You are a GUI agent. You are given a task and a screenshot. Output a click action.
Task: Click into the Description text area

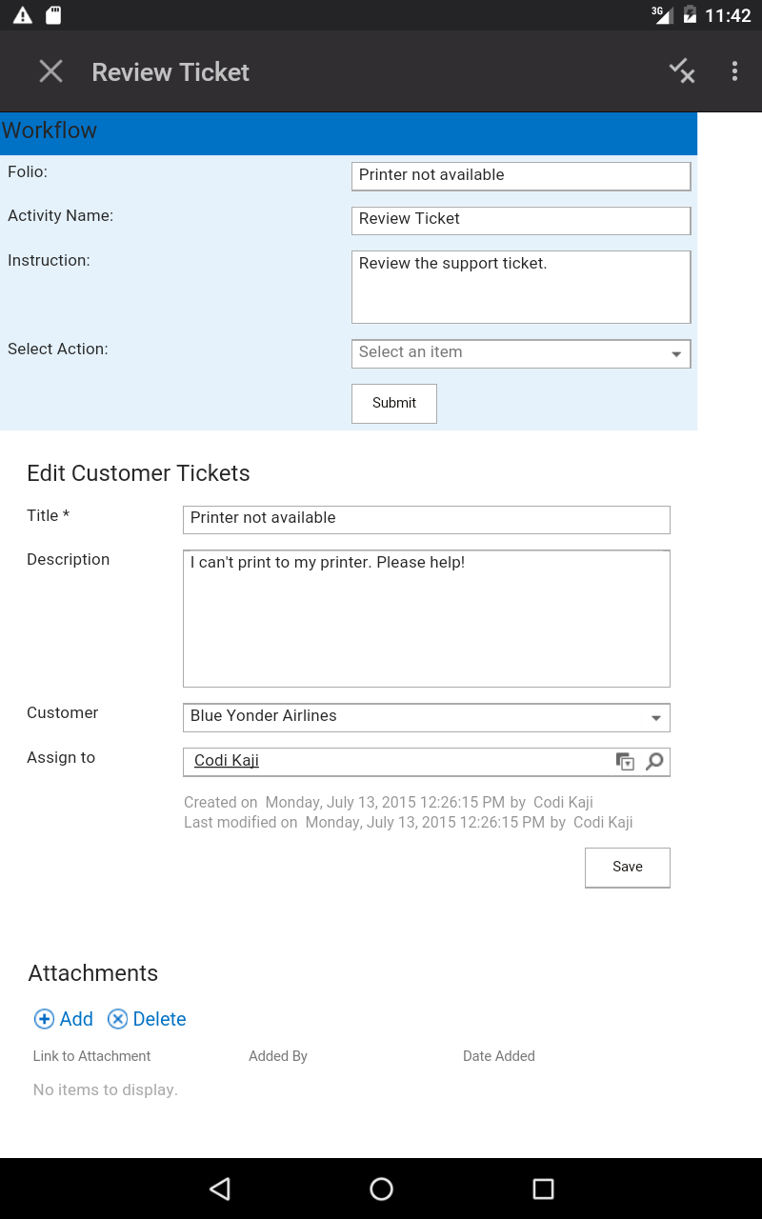(x=427, y=618)
